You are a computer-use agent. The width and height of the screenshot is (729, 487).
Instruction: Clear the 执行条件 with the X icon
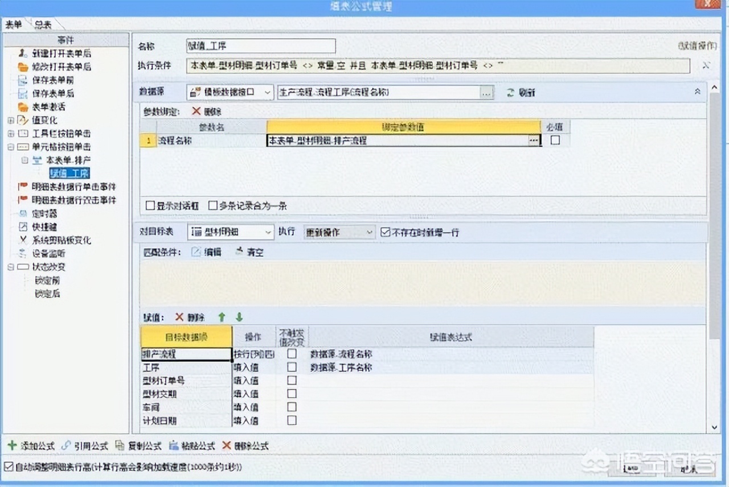click(706, 65)
